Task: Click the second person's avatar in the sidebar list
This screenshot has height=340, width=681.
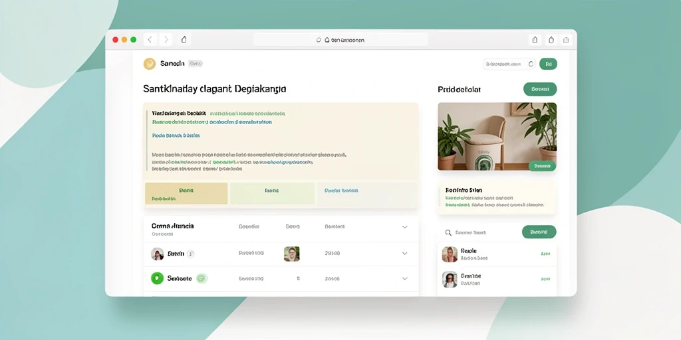Action: (x=450, y=280)
